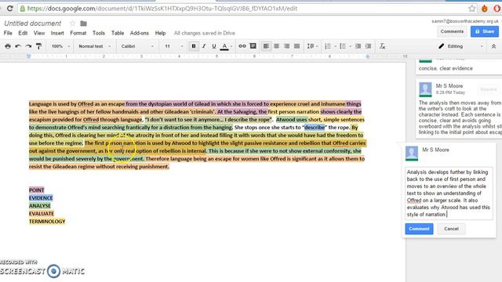Viewport: 502px width, 282px height.
Task: Open the Help menu
Action: (x=160, y=33)
